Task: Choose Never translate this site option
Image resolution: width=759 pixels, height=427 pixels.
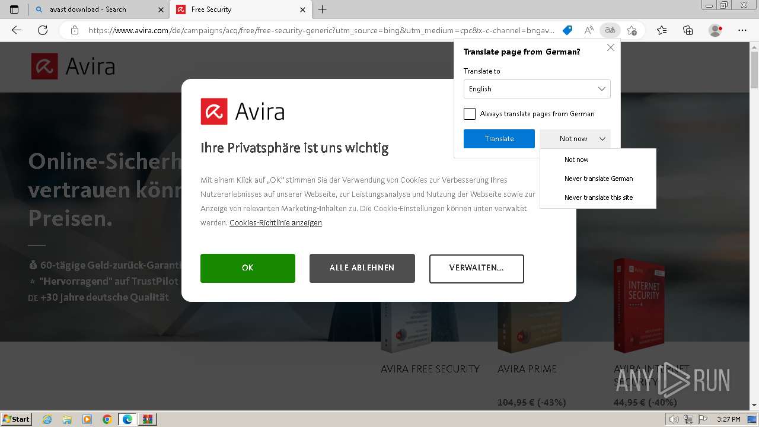Action: click(x=598, y=197)
